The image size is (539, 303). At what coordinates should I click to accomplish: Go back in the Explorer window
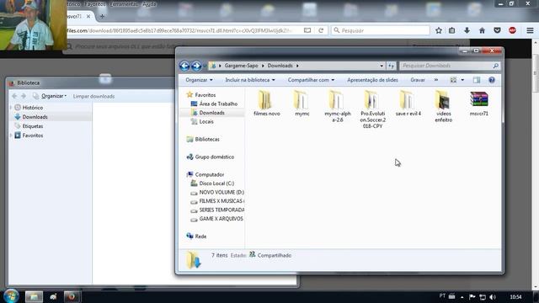(184, 66)
